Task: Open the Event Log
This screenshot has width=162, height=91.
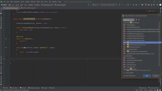Action: click(x=143, y=88)
